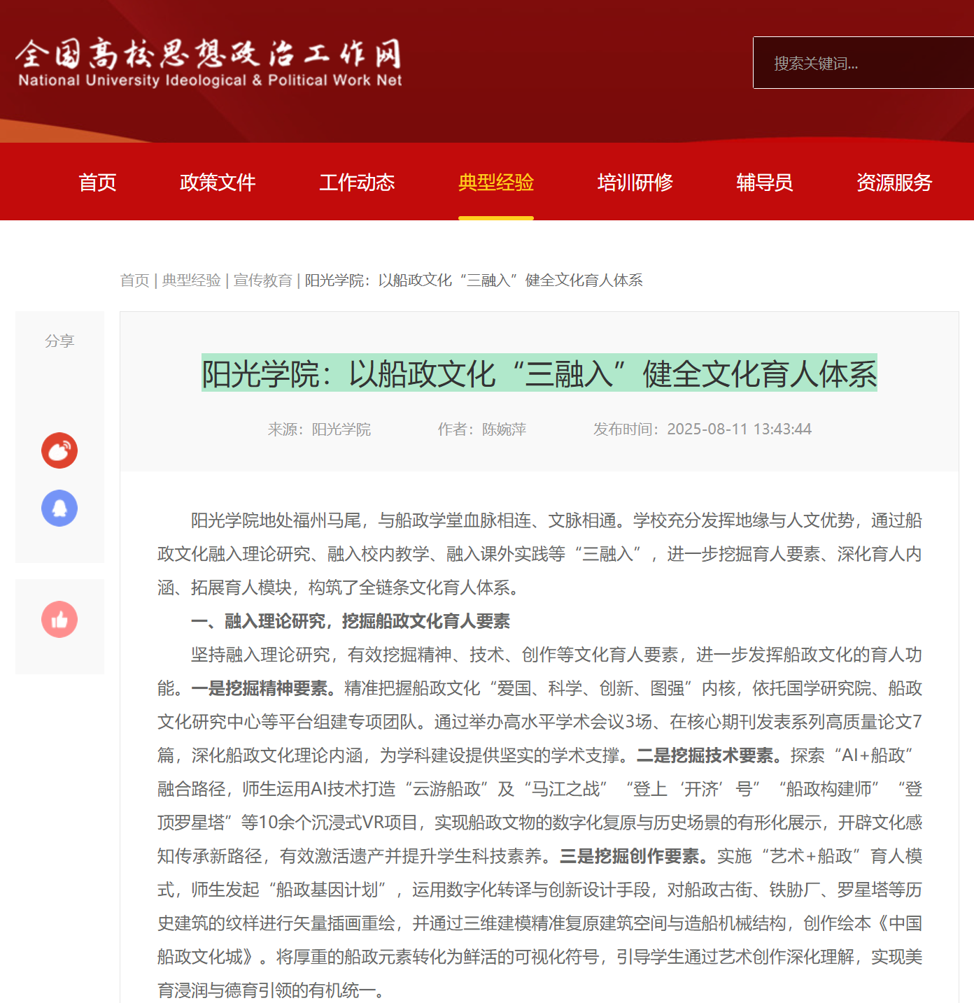Screen dimensions: 974x1003
Task: Click the author 陈婉萍 text
Action: click(x=504, y=429)
